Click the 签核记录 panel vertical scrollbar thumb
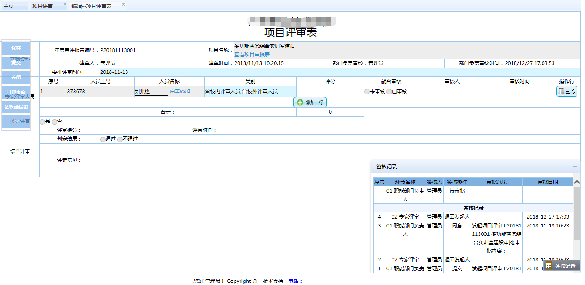 [x=577, y=214]
